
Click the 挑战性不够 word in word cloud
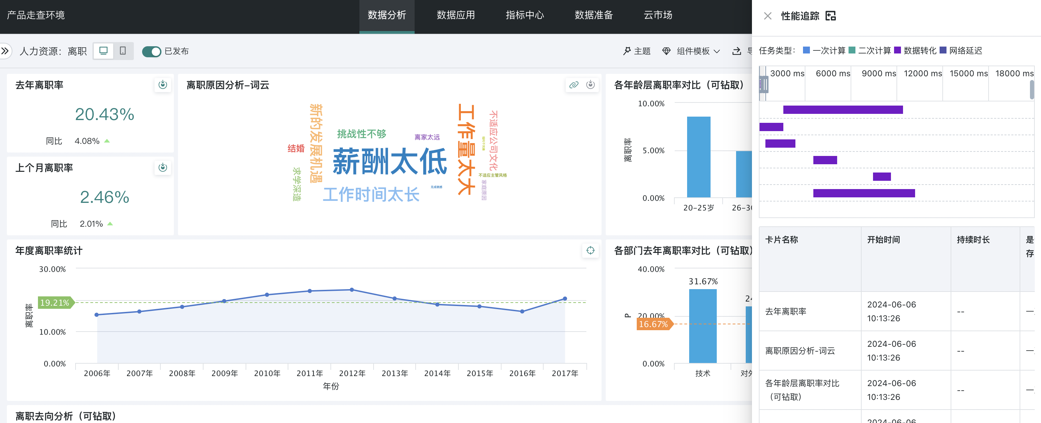[361, 134]
